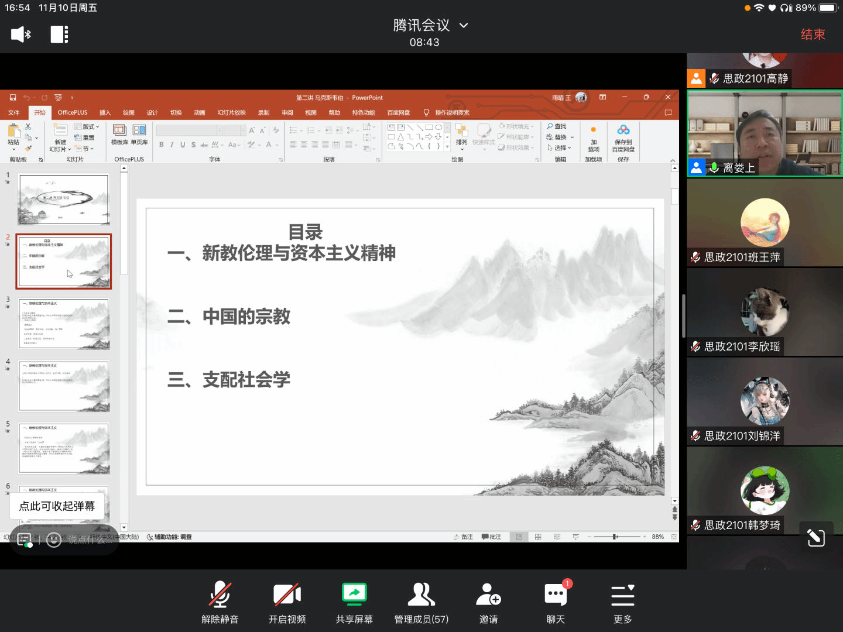Click 重置 Reset slide button

click(x=84, y=138)
